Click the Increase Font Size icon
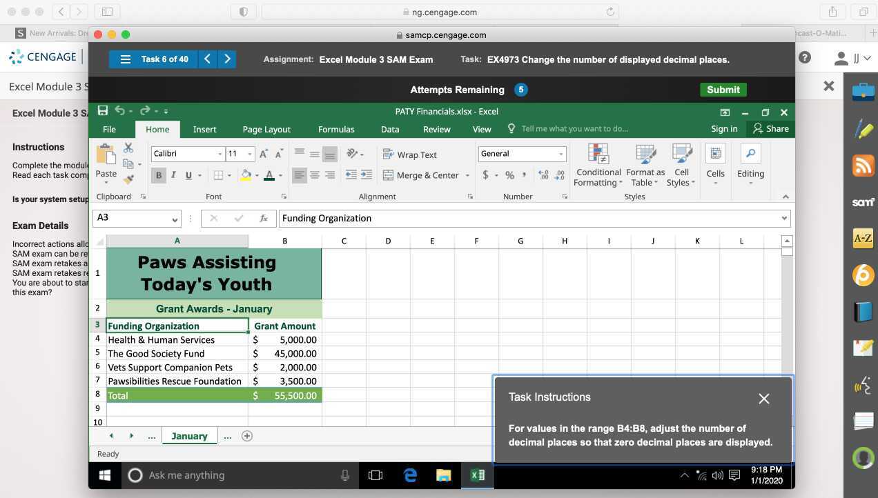This screenshot has width=878, height=498. (264, 154)
